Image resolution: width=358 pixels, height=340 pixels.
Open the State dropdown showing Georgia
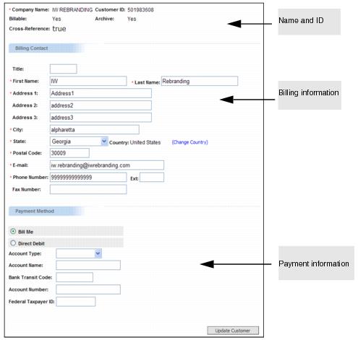[x=79, y=141]
